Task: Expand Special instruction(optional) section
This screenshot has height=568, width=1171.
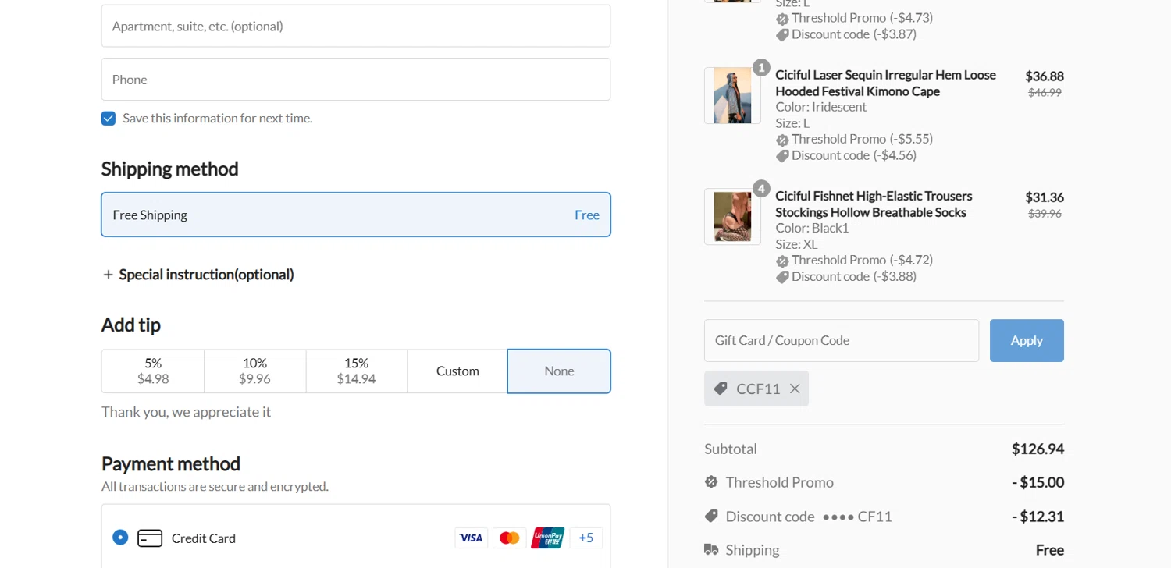Action: 198,275
